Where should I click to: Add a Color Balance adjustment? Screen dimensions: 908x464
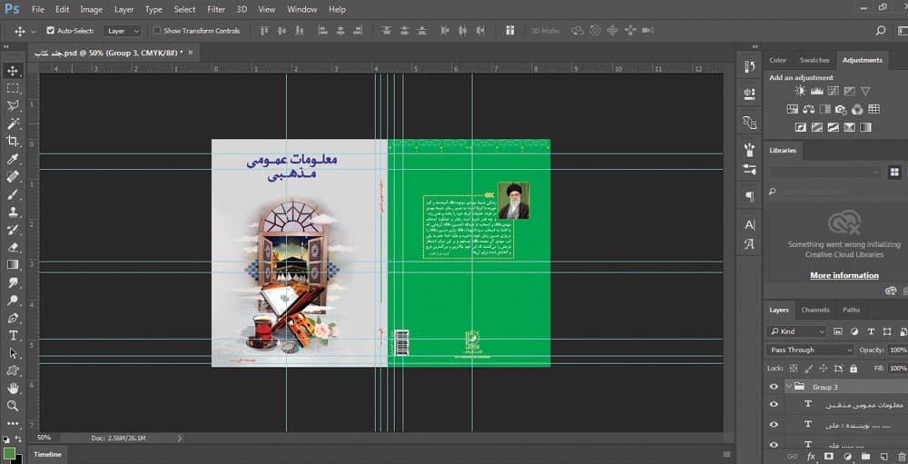[809, 109]
